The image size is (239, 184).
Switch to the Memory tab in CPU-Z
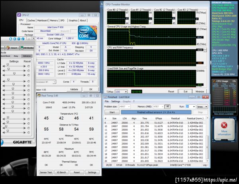(54, 20)
